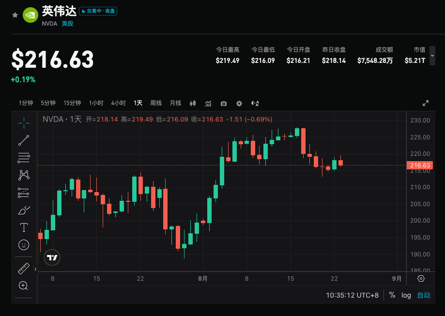Switch to 1小时 interval
This screenshot has height=316, width=445.
[x=96, y=103]
